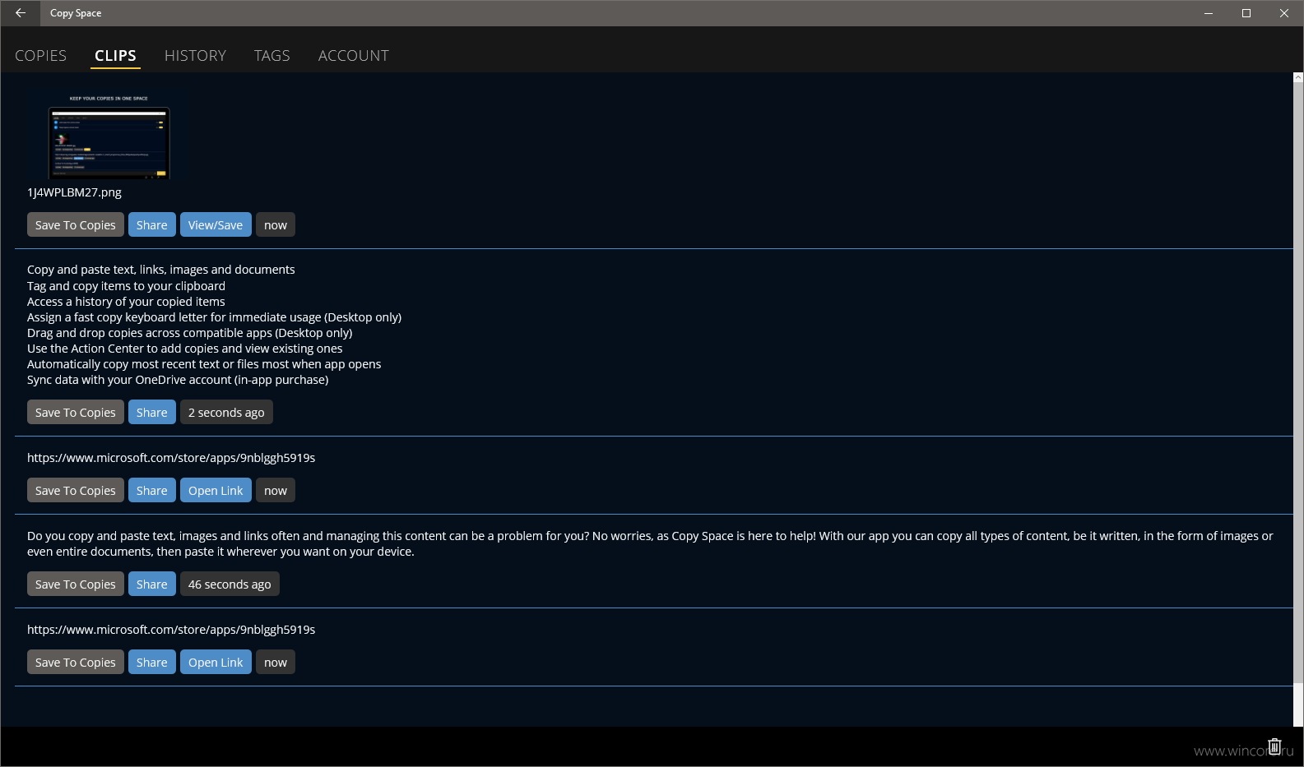Save last Microsoft store link to Copies

(x=76, y=663)
